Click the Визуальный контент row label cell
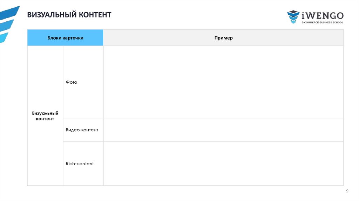Image resolution: width=359 pixels, height=201 pixels. pyautogui.click(x=45, y=116)
